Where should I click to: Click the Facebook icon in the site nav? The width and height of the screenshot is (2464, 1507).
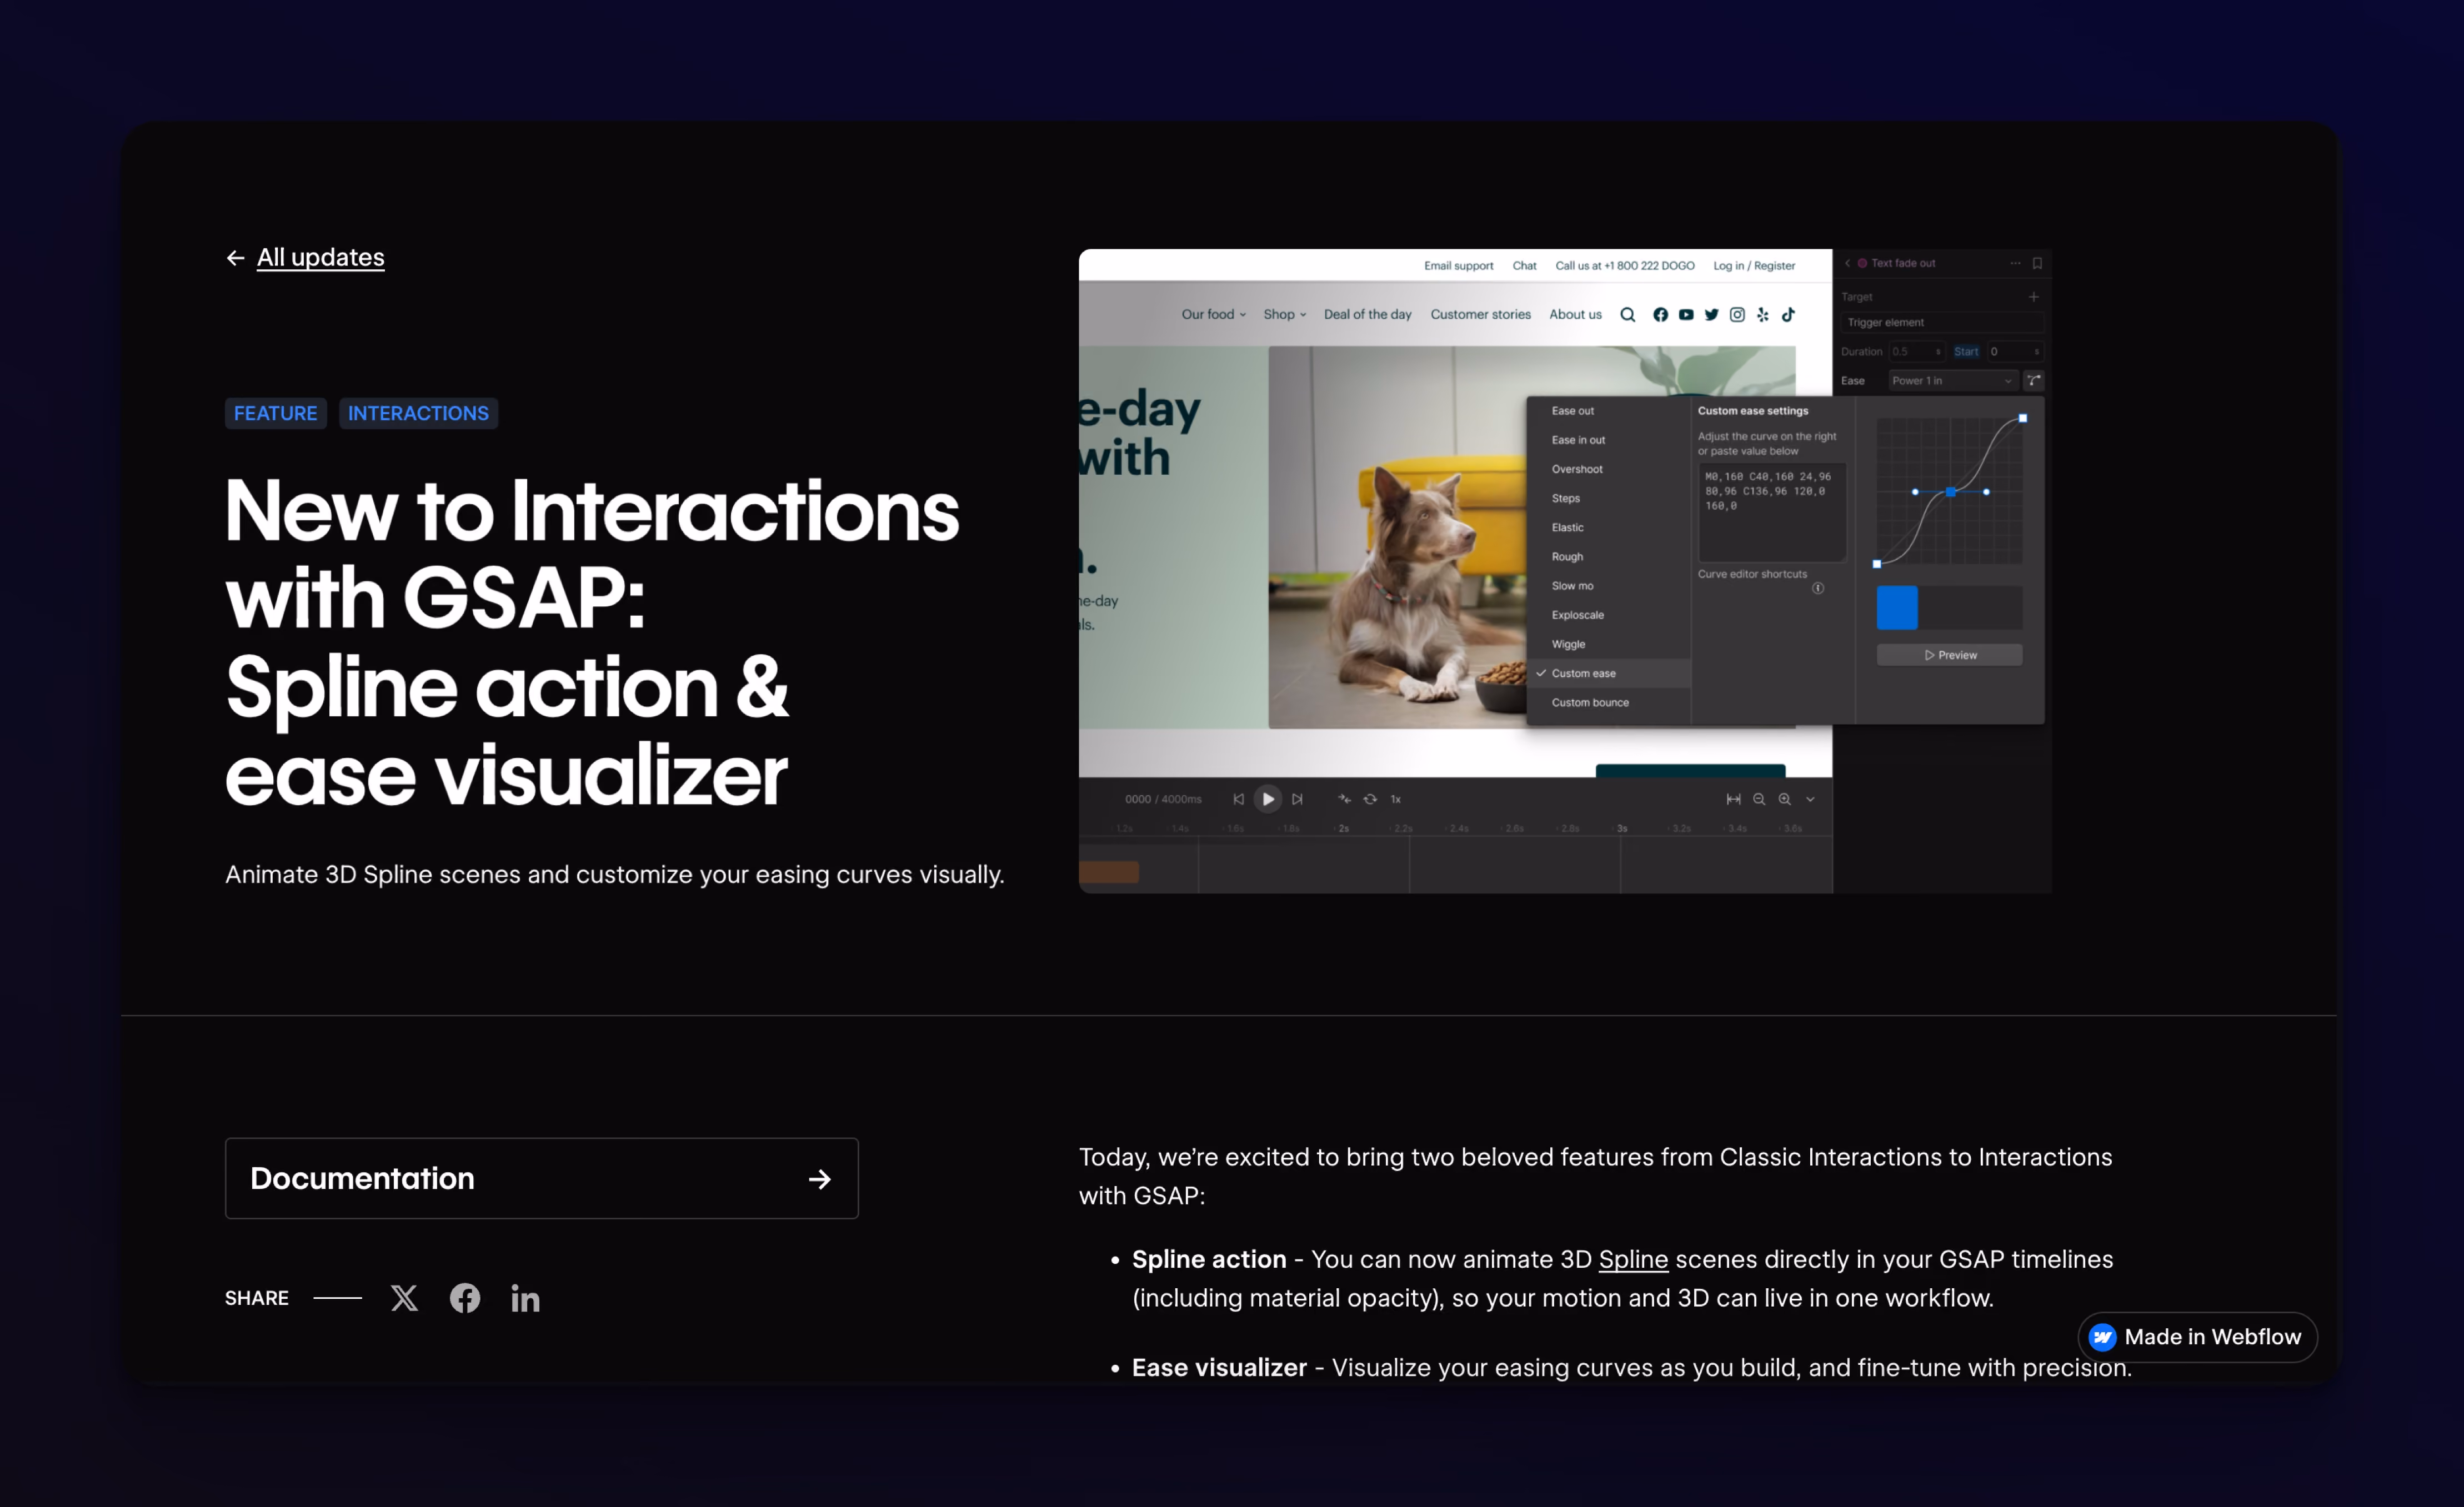click(x=1660, y=315)
